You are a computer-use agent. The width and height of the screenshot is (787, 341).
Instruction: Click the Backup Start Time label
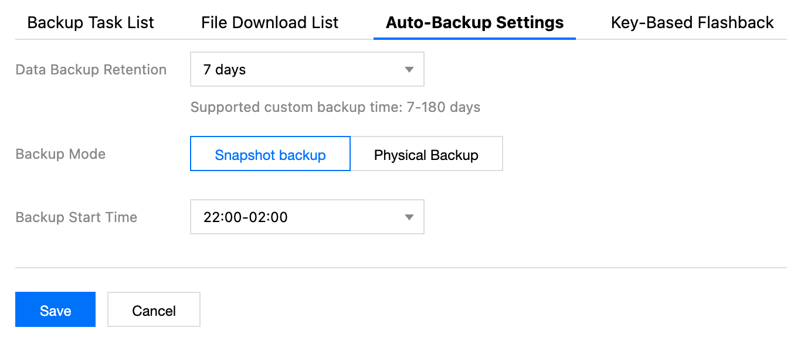pyautogui.click(x=76, y=217)
